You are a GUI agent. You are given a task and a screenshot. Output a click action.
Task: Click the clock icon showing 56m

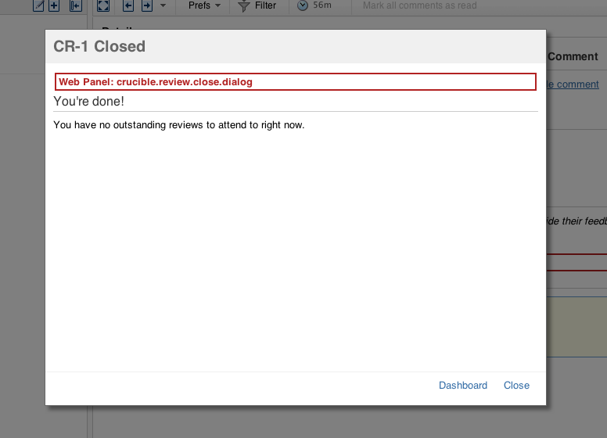point(303,5)
